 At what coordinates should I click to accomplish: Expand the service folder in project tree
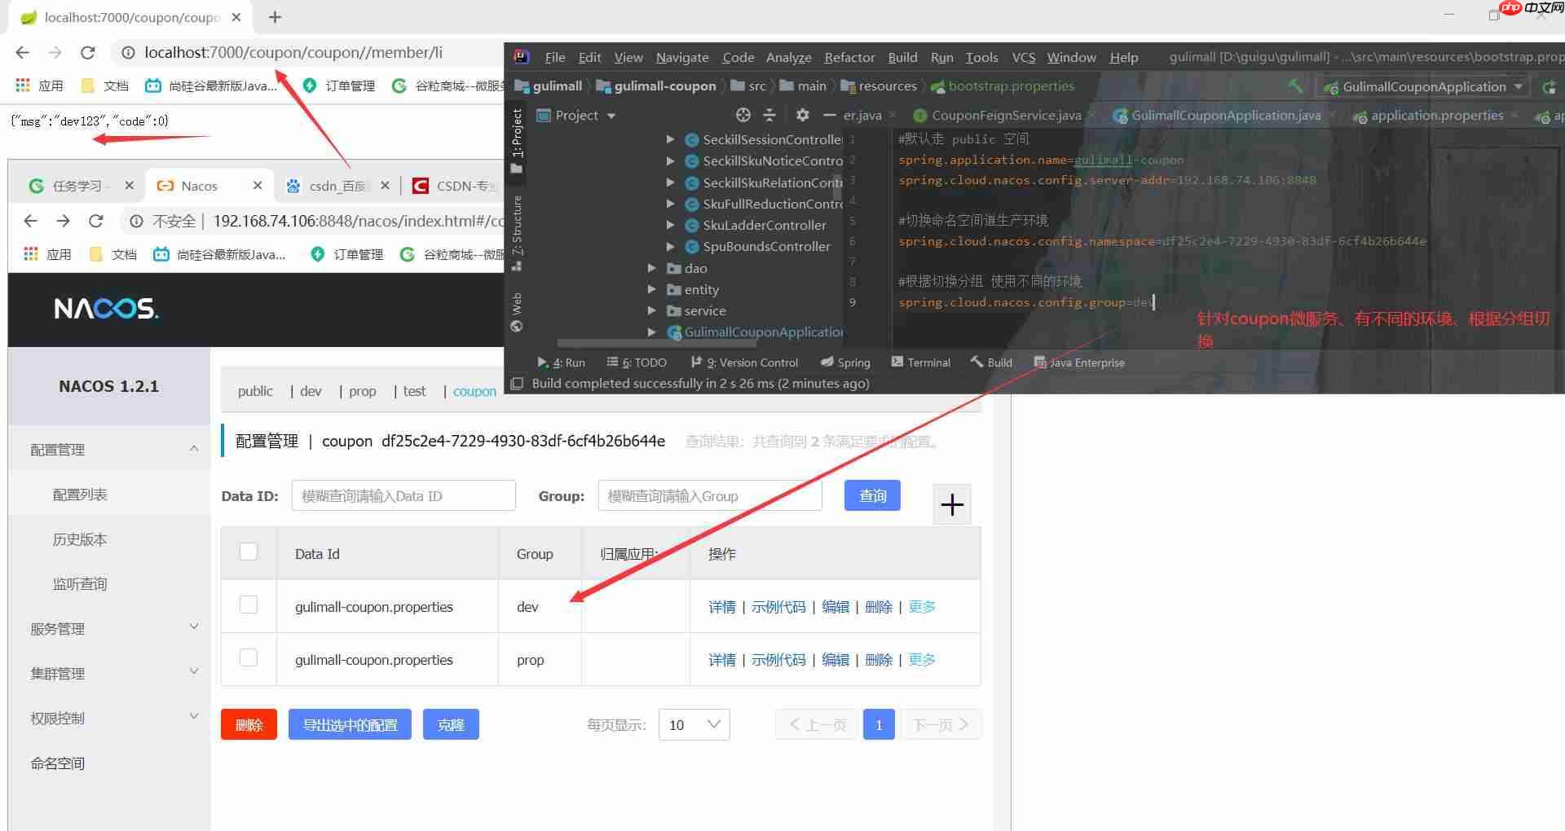[651, 310]
